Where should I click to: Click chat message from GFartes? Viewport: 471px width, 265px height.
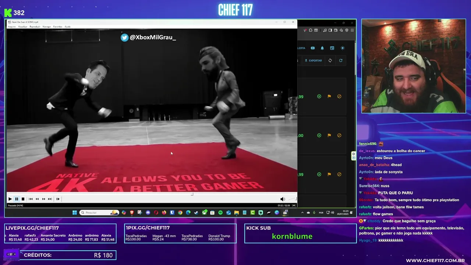pos(411,231)
